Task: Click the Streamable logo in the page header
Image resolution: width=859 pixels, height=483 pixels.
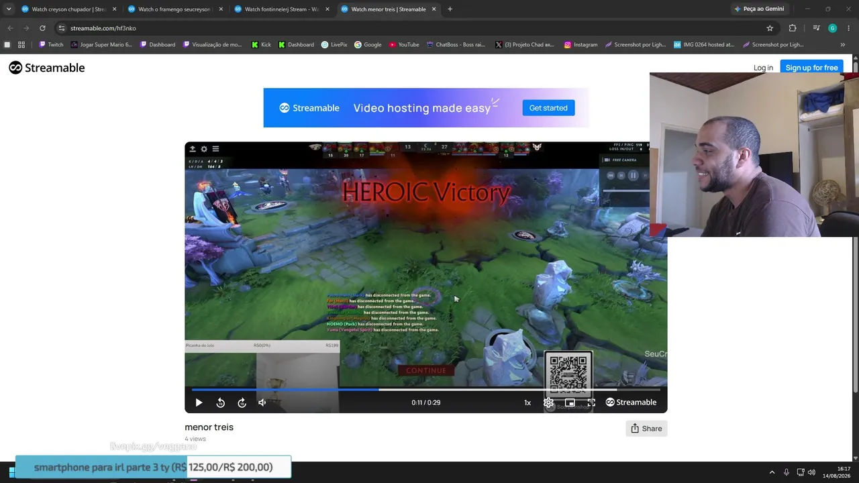Action: pos(47,68)
